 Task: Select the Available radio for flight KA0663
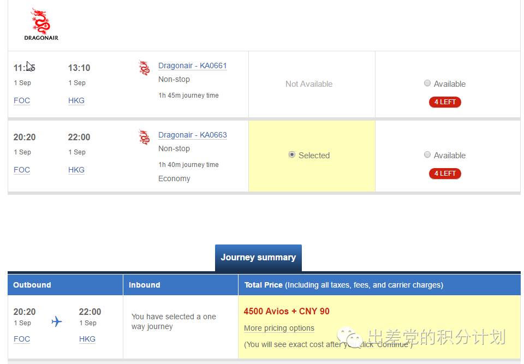click(x=427, y=155)
